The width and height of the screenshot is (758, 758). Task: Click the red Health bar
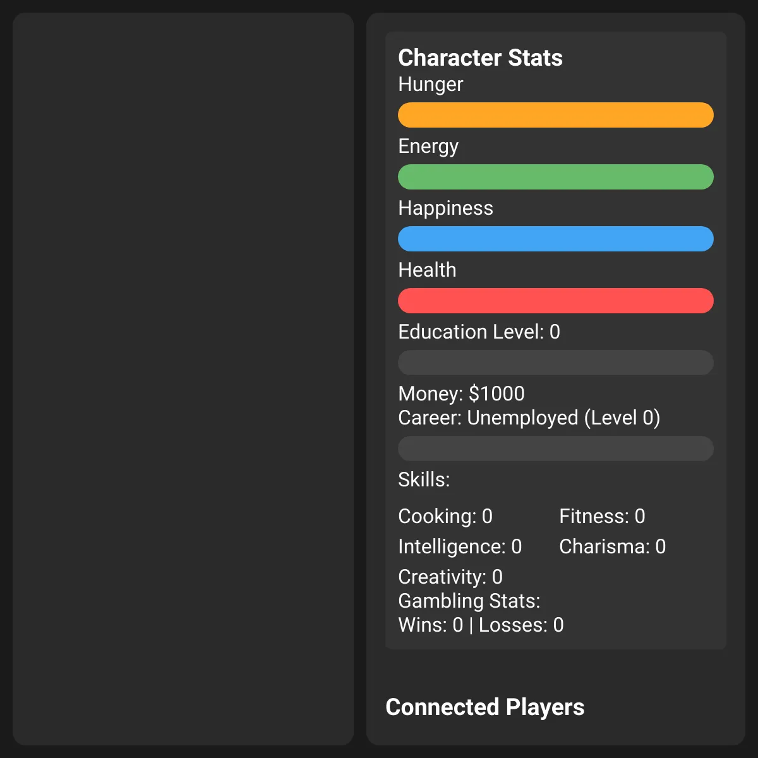556,301
